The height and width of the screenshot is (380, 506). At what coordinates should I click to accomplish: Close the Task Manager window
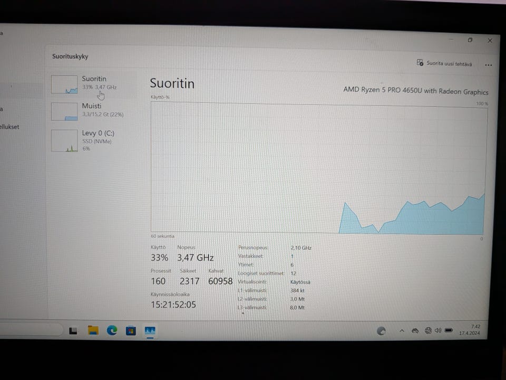[x=490, y=41]
